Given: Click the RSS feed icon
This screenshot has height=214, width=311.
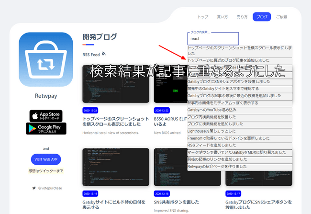Looking at the screenshot, I should [103, 54].
